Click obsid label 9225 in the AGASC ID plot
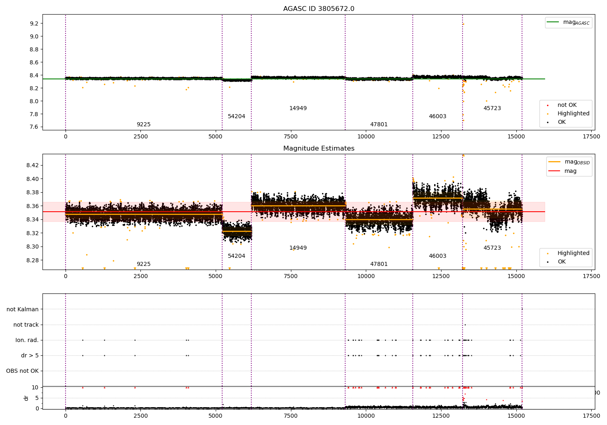This screenshot has width=607, height=425. [x=144, y=125]
